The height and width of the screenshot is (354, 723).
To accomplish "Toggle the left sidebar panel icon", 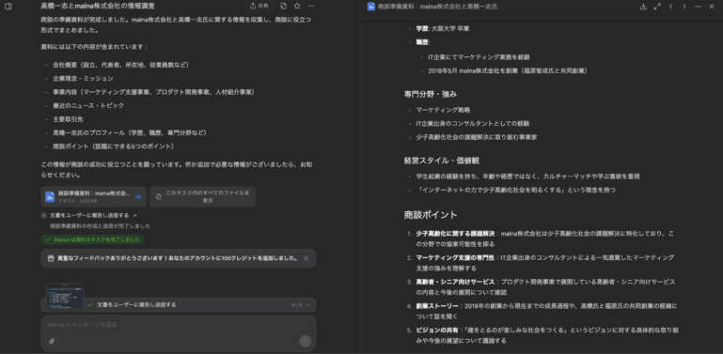I will click(8, 7).
